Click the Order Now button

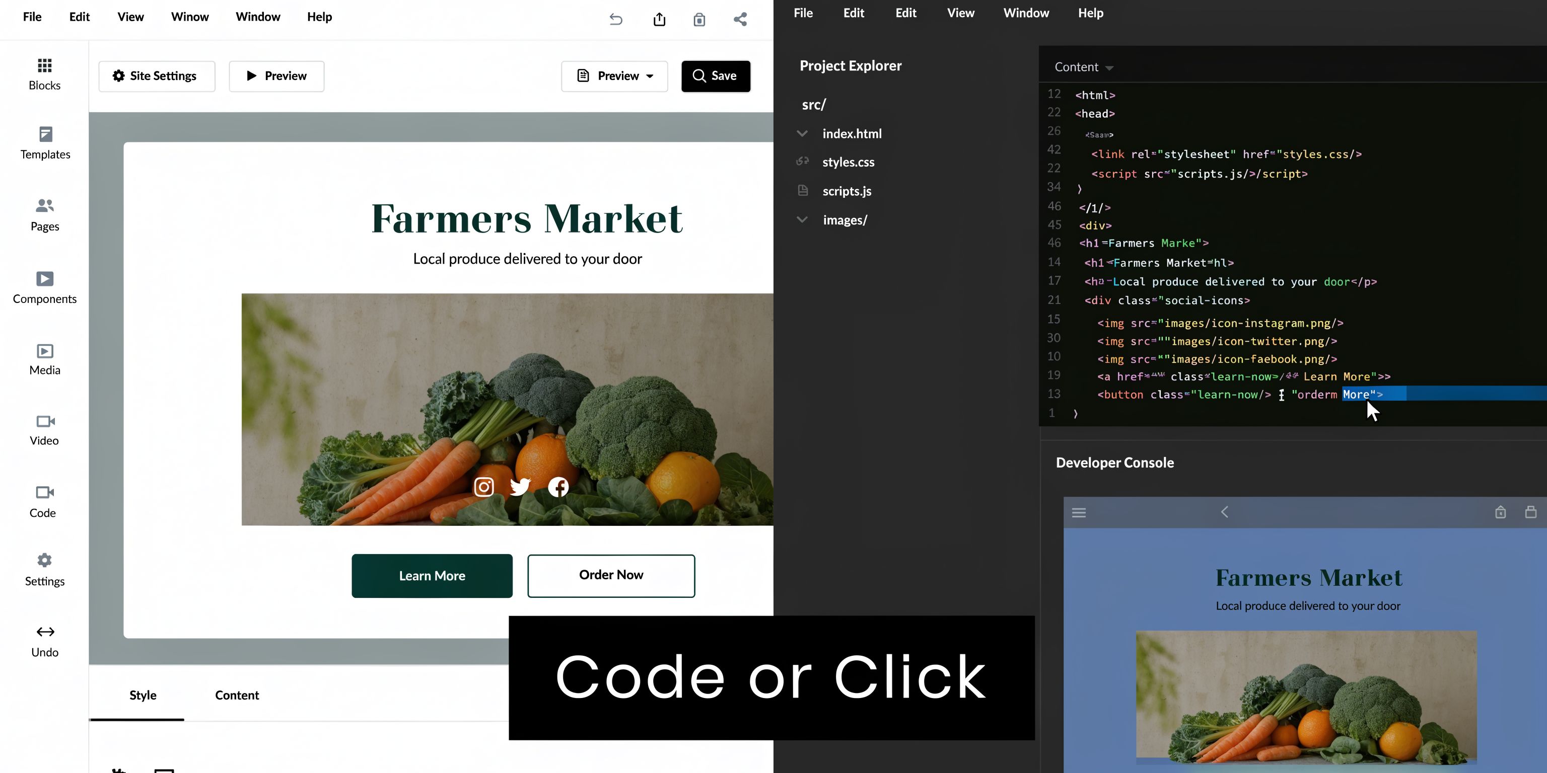[x=611, y=575]
